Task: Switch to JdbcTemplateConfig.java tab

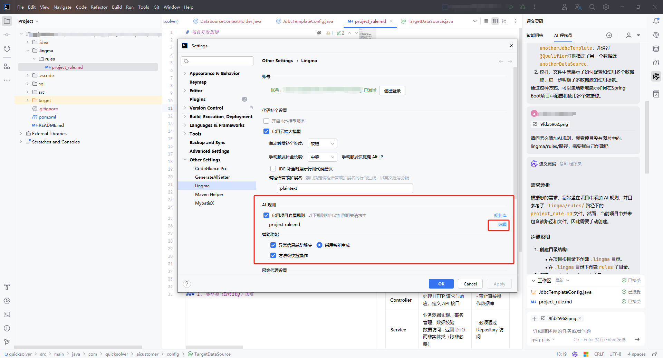Action: (x=305, y=21)
